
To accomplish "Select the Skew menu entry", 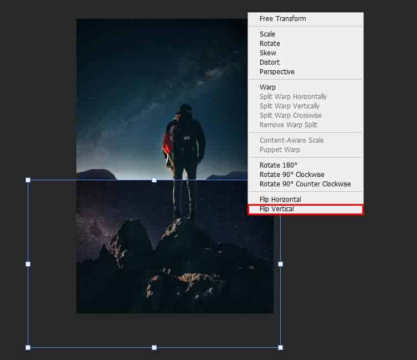I will pyautogui.click(x=267, y=53).
